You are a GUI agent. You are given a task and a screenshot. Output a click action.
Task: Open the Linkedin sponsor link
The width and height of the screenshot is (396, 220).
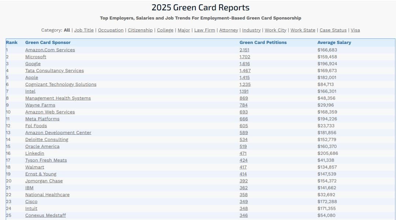click(34, 153)
